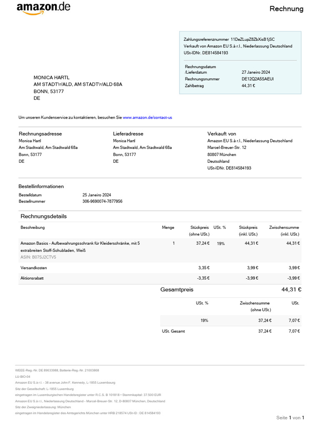Click the Aktionsrabatt net amount -3,35 €

[203, 278]
